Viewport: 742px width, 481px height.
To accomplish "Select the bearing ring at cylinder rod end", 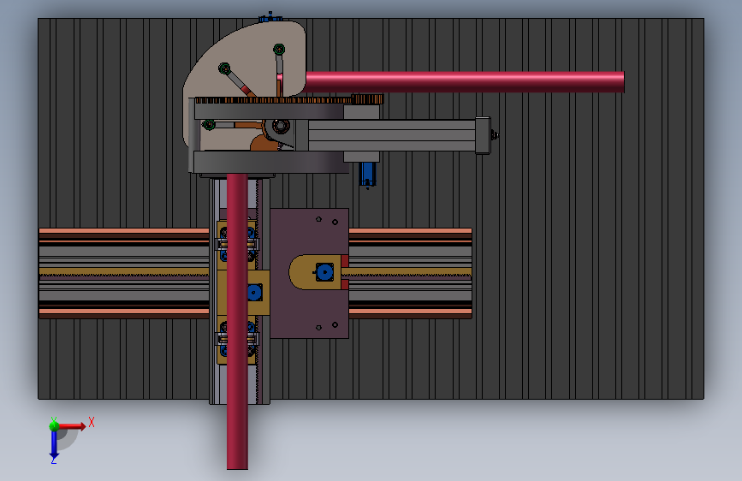I will click(x=281, y=126).
